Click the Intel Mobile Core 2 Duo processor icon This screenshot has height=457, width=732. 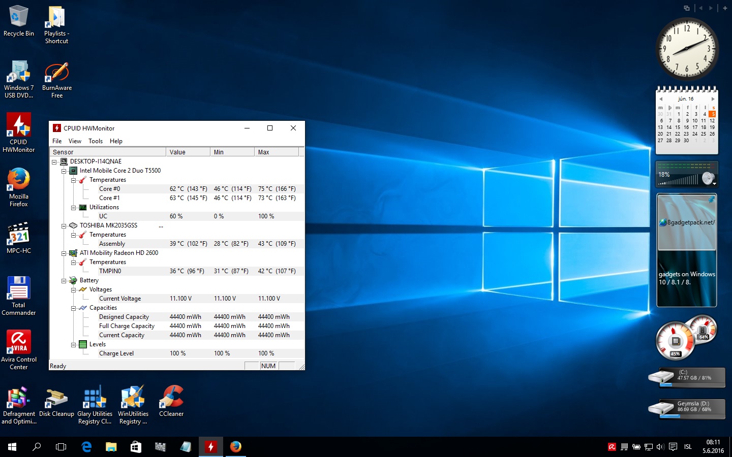[73, 171]
